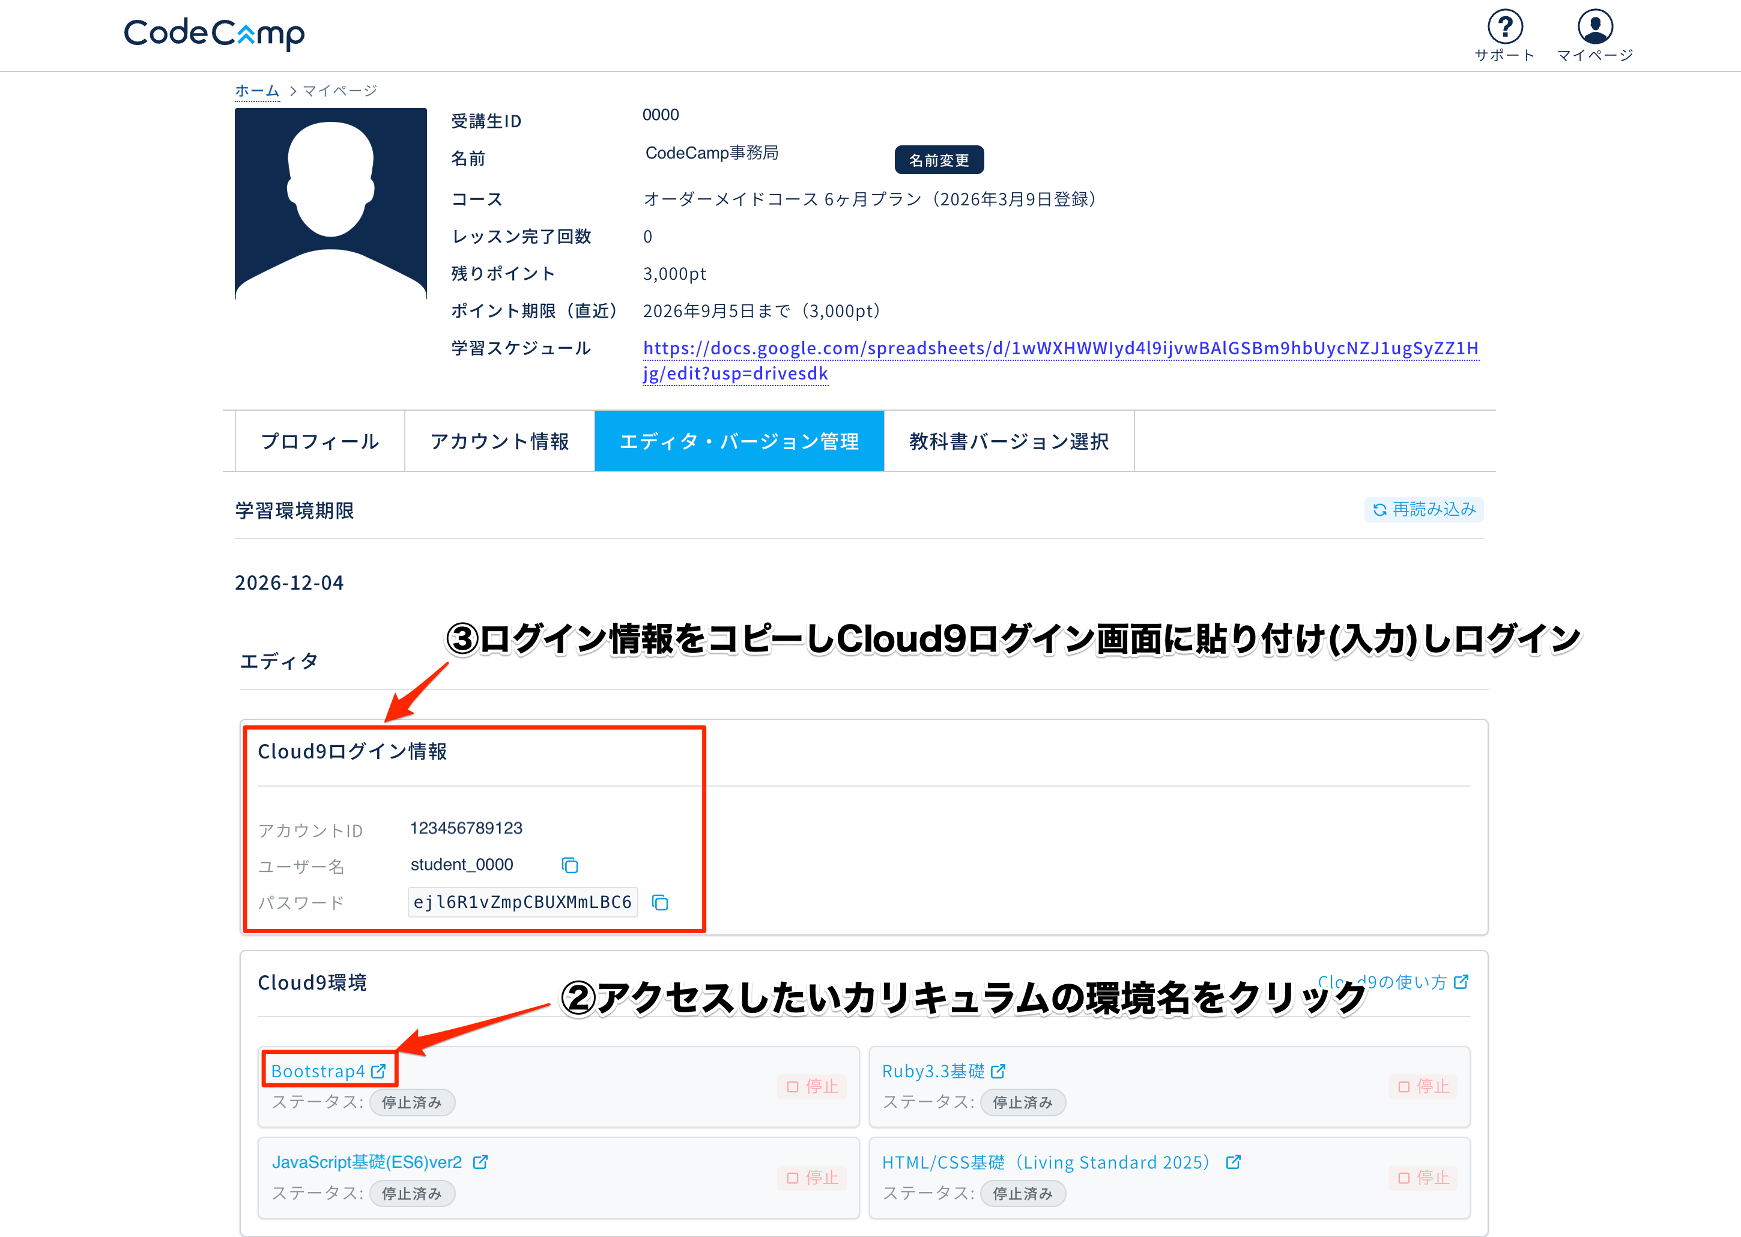Click the external link icon beside Bootstrap4
This screenshot has height=1237, width=1741.
point(378,1071)
